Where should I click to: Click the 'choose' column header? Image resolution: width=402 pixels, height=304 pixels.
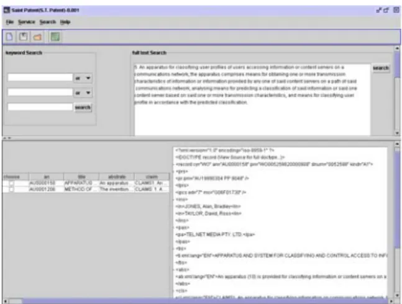[x=16, y=177]
